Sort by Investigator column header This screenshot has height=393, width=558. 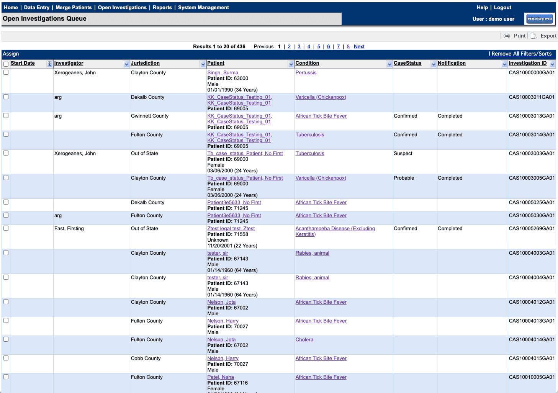69,63
